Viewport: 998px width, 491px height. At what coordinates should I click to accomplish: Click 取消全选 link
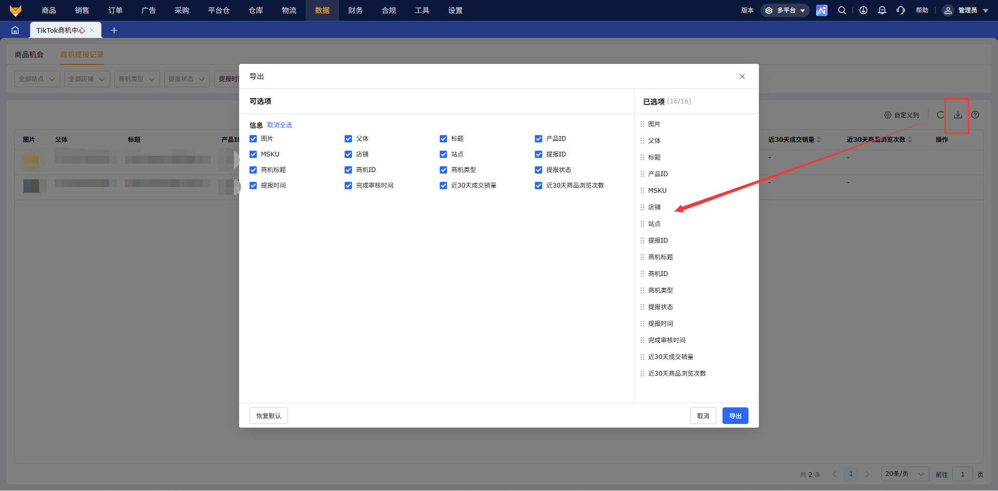pos(280,125)
